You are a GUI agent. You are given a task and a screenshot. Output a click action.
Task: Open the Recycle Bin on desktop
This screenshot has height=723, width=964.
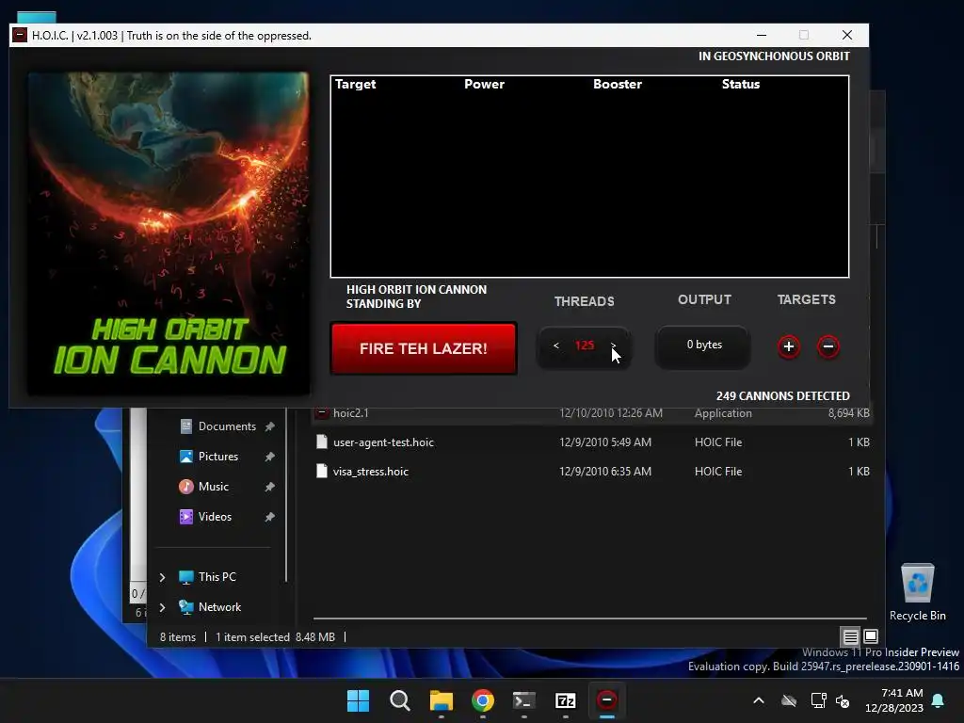click(917, 592)
